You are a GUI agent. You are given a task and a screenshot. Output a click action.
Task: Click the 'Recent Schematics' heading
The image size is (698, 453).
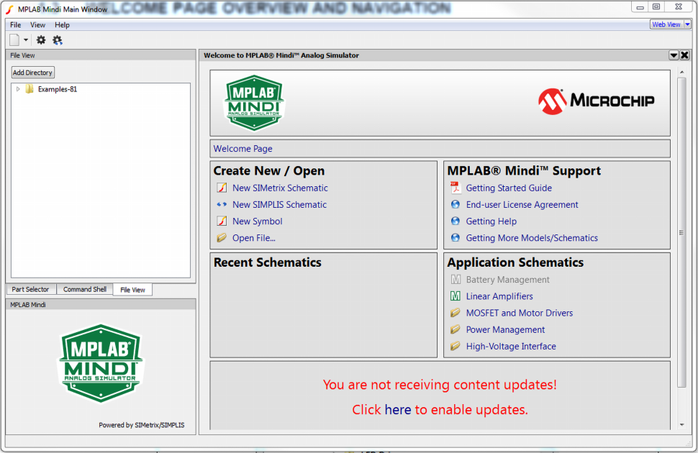click(268, 262)
